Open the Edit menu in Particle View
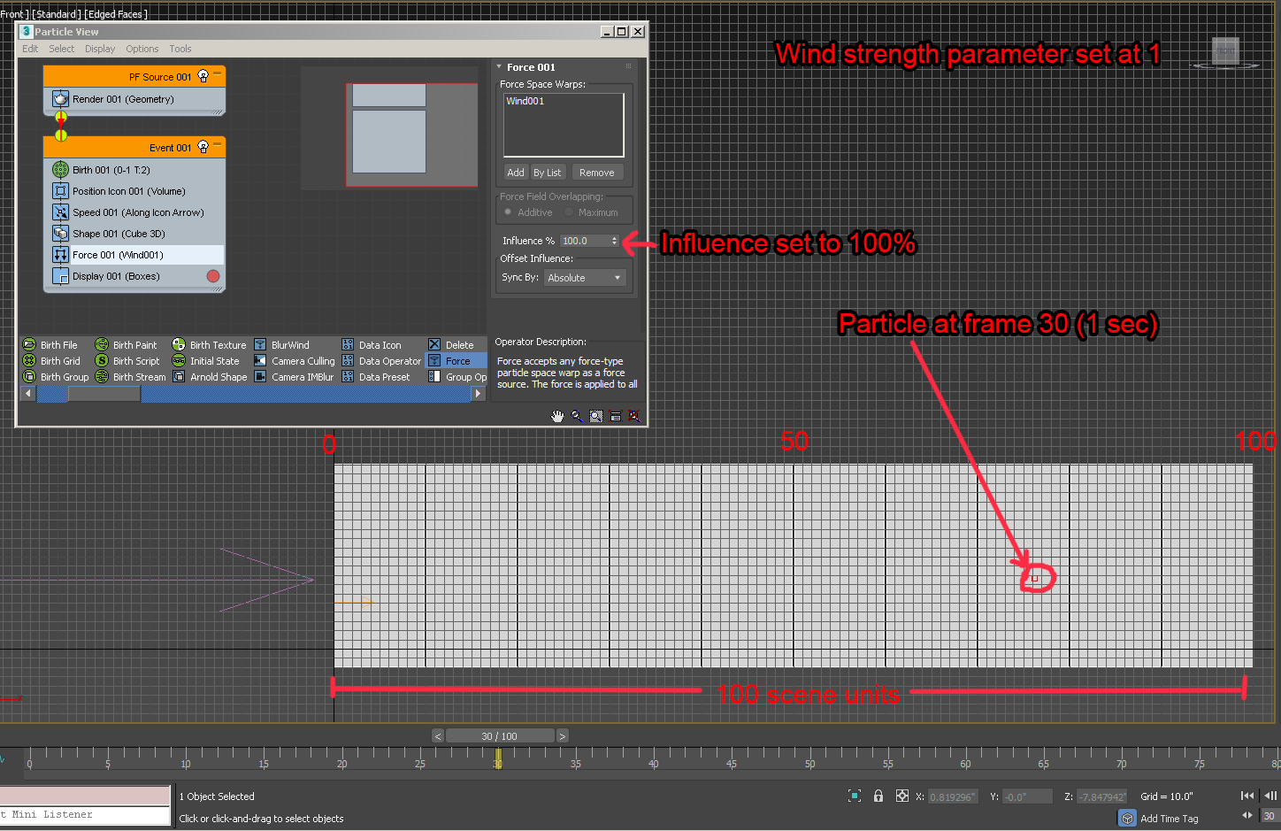Image resolution: width=1281 pixels, height=831 pixels. point(29,49)
